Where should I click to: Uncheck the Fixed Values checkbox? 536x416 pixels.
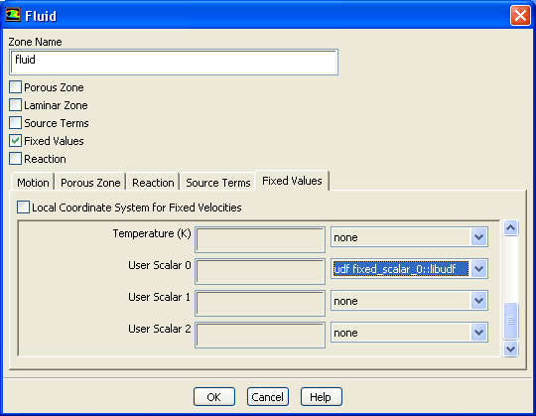[15, 141]
